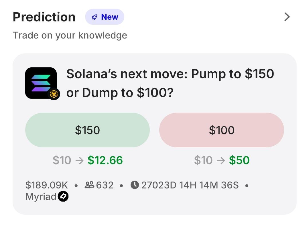Screen dimensions: 307x227
Task: Click the Solana logo icon
Action: pyautogui.click(x=40, y=82)
